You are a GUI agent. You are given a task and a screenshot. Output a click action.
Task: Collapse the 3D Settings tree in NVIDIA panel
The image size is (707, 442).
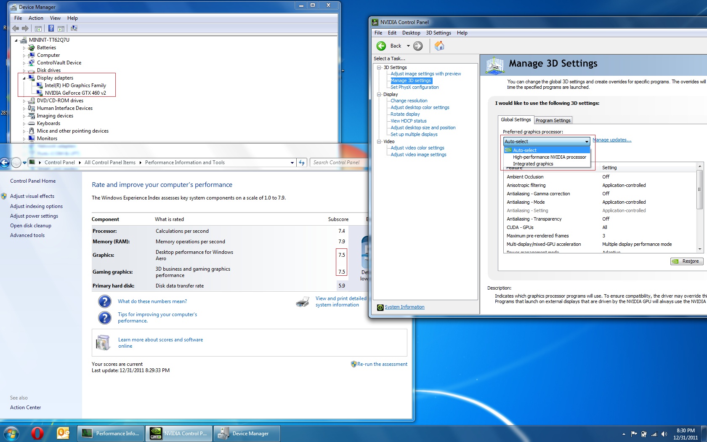coord(379,67)
